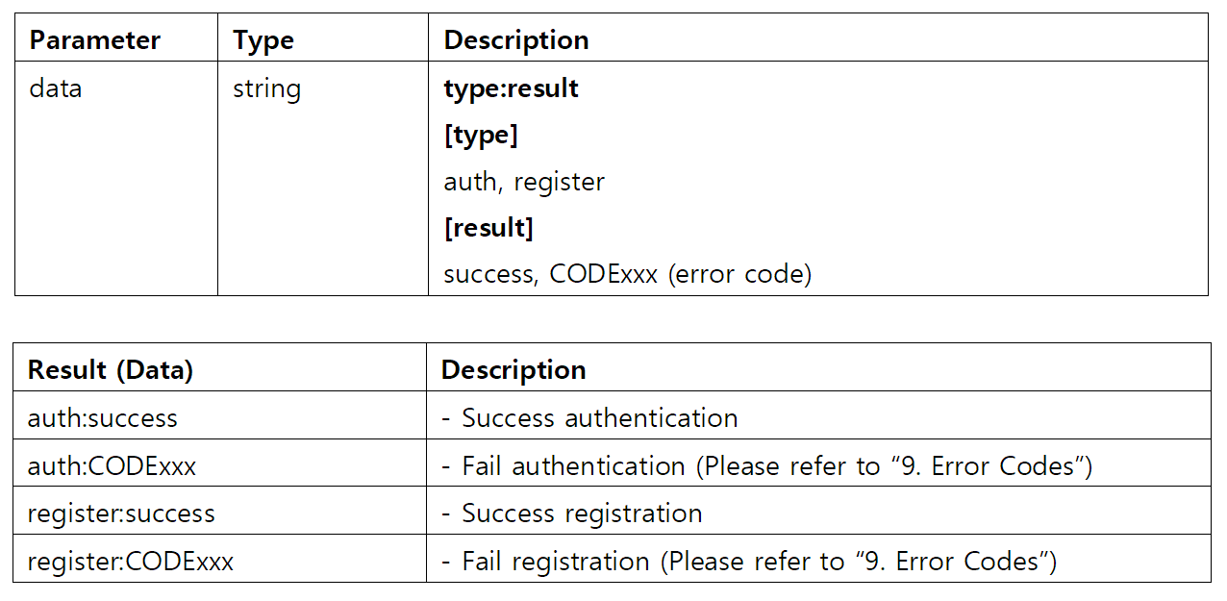Click the Result (Data) column header
Screen dimensions: 1227x601
coord(111,370)
